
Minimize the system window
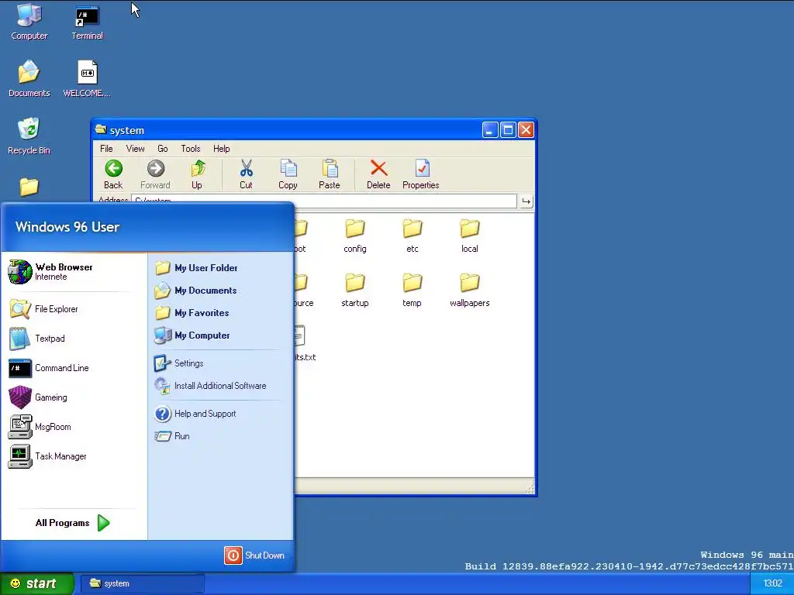(490, 130)
